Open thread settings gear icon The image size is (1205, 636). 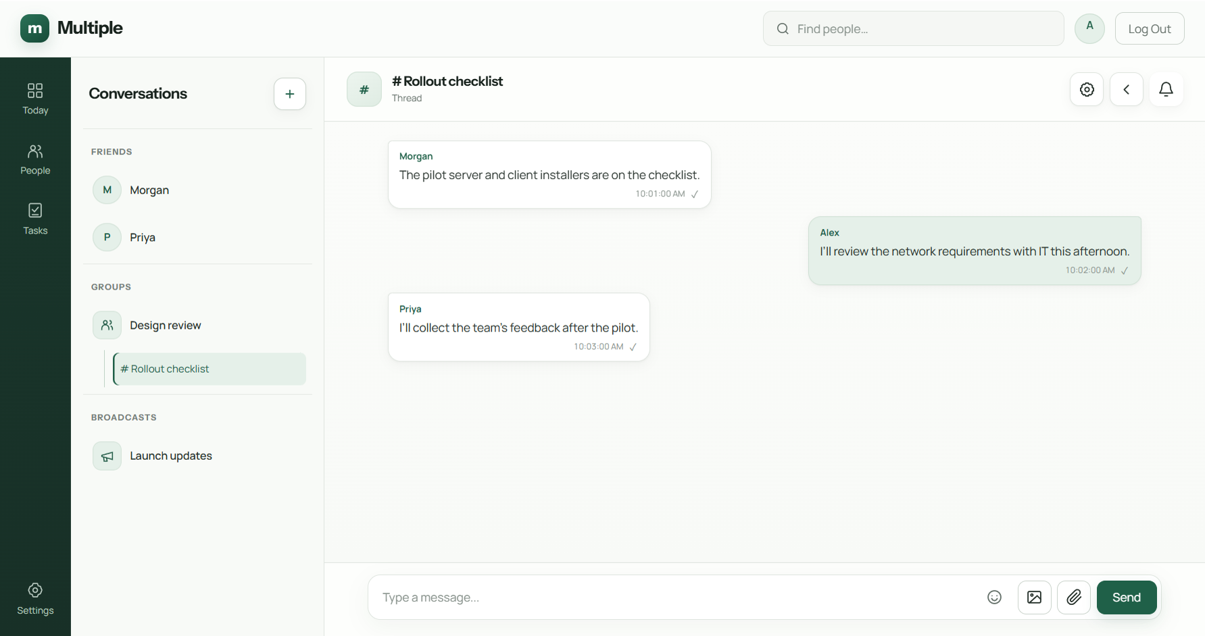[x=1087, y=89]
